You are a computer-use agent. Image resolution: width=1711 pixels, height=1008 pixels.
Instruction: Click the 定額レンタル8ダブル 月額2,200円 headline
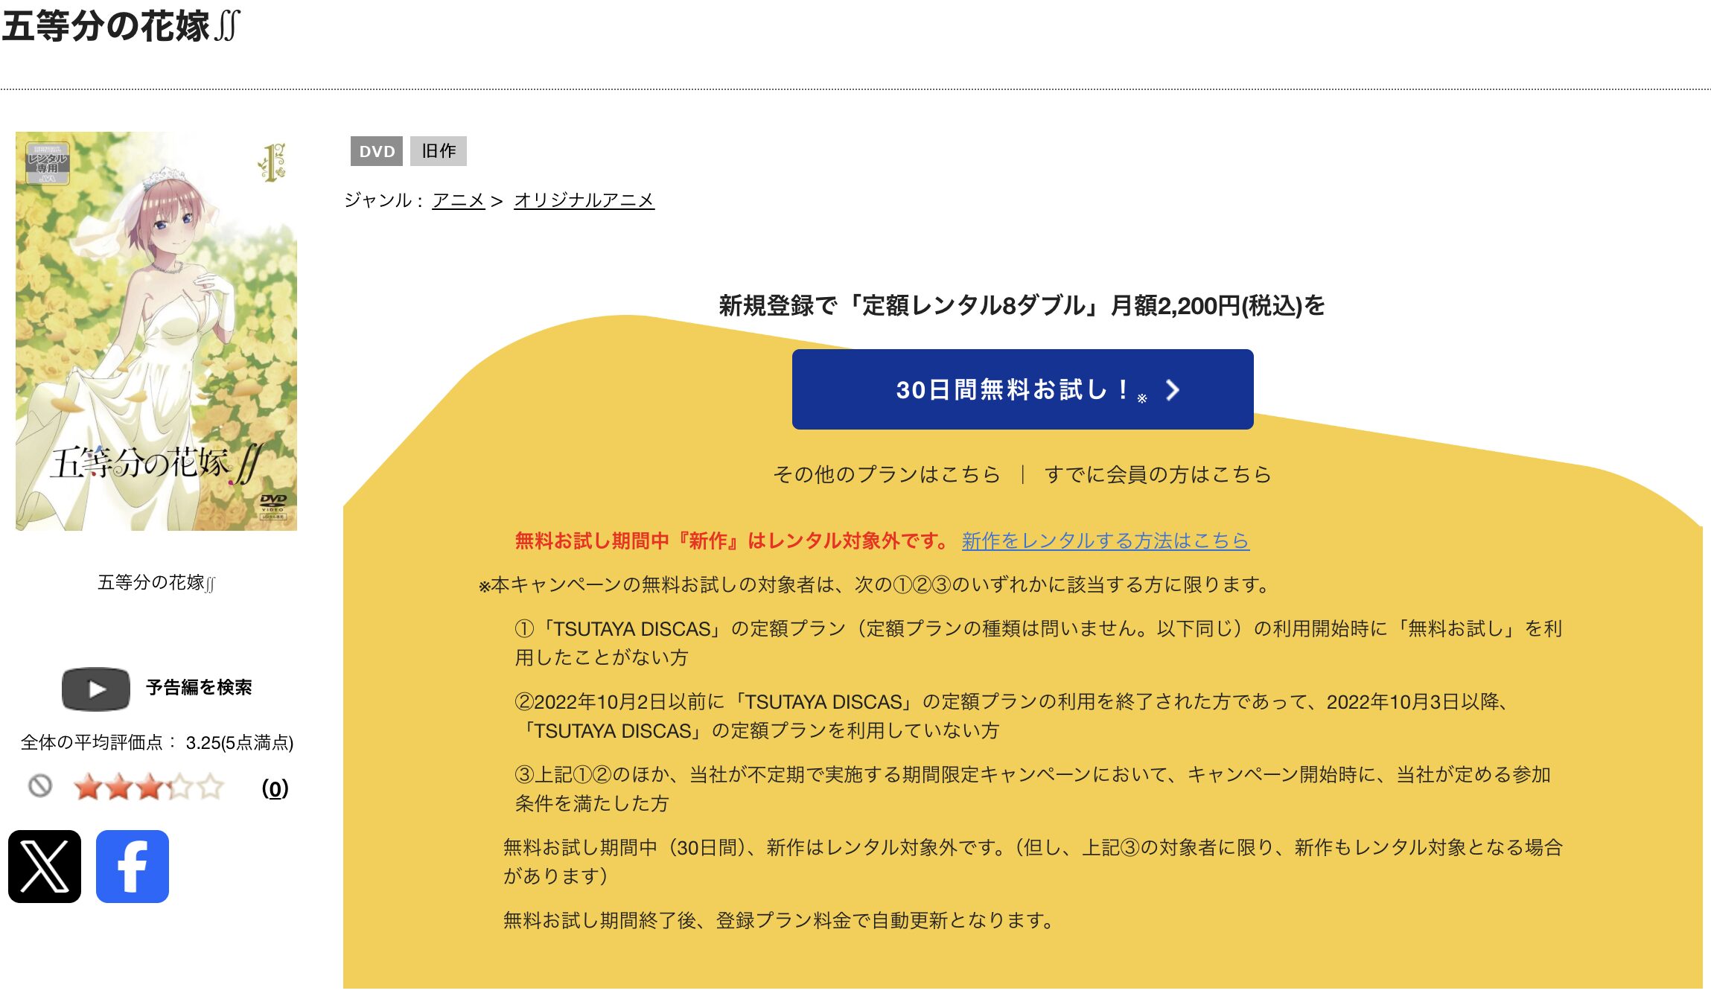pyautogui.click(x=1022, y=306)
